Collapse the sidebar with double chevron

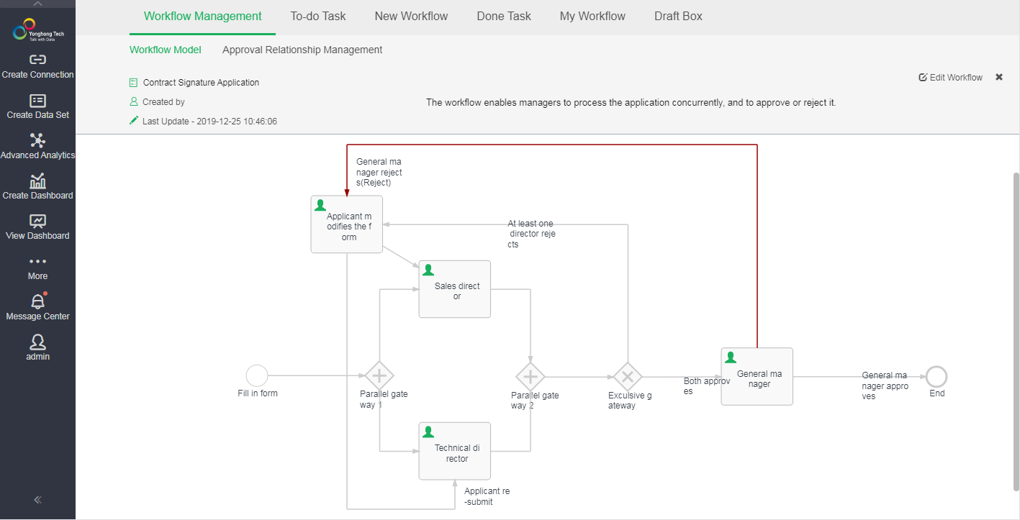37,500
